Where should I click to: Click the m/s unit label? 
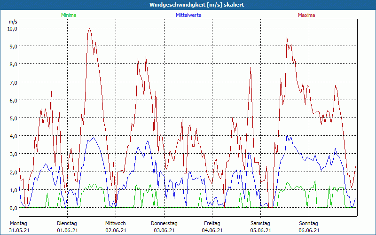point(13,22)
